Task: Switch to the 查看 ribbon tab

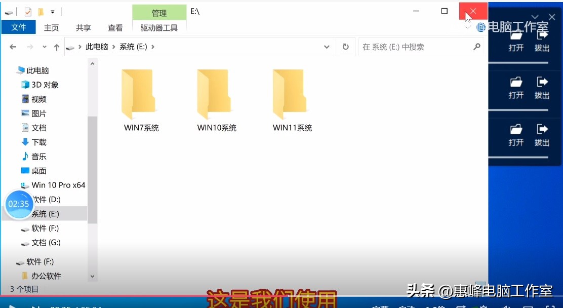Action: [115, 27]
